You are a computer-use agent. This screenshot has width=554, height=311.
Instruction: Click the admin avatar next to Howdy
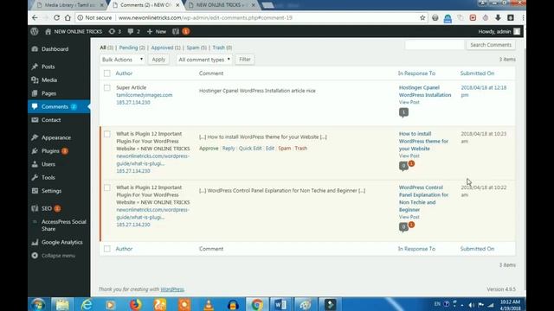coord(517,31)
